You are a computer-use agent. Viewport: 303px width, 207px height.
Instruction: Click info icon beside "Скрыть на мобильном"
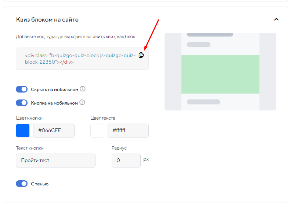pos(83,89)
